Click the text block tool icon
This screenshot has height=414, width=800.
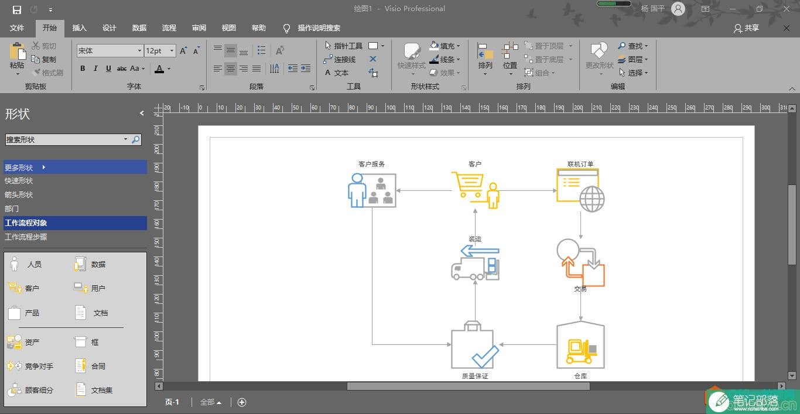pyautogui.click(x=373, y=73)
